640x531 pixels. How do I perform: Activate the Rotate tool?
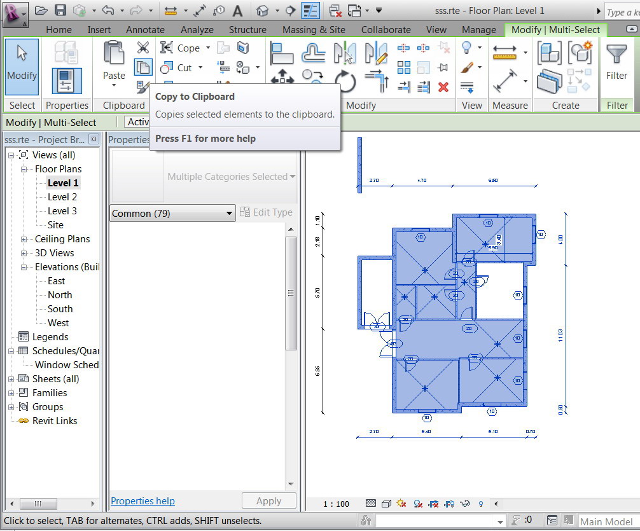pos(345,80)
